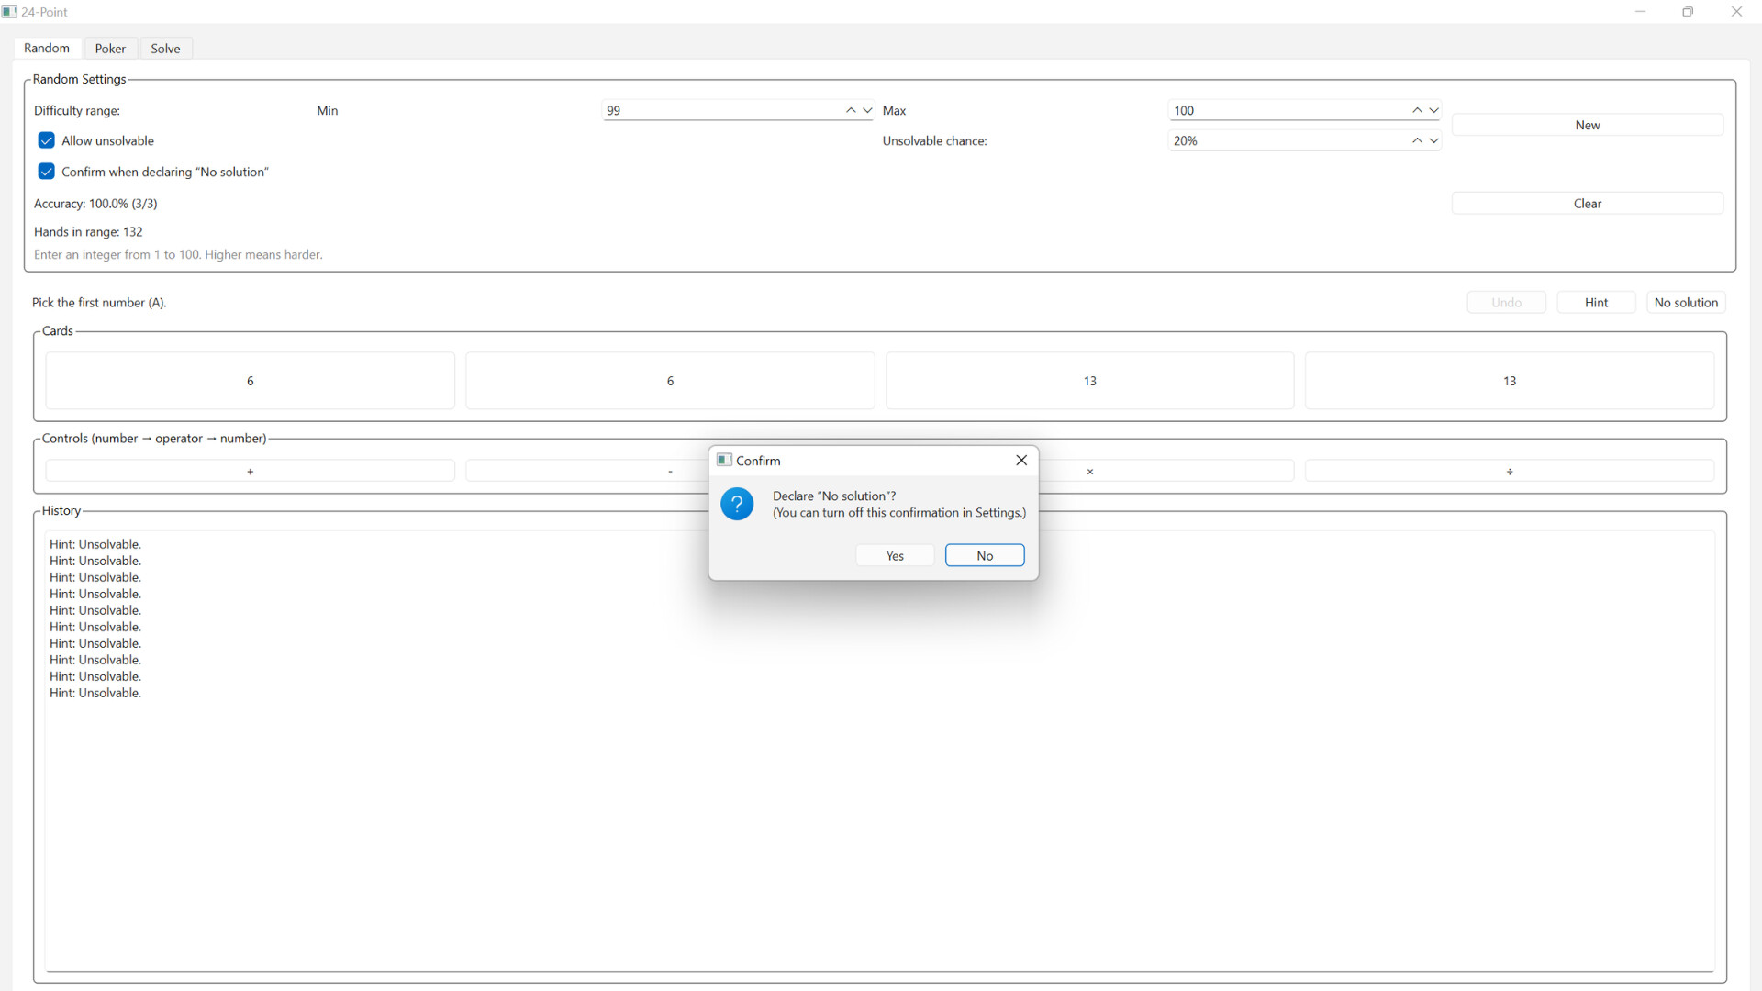Increase the Max difficulty with up arrow
Image resolution: width=1762 pixels, height=991 pixels.
click(1417, 110)
